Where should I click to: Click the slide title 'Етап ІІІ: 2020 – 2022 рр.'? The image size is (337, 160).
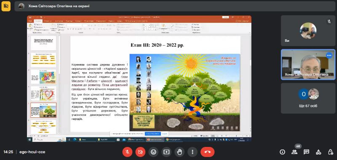[157, 45]
